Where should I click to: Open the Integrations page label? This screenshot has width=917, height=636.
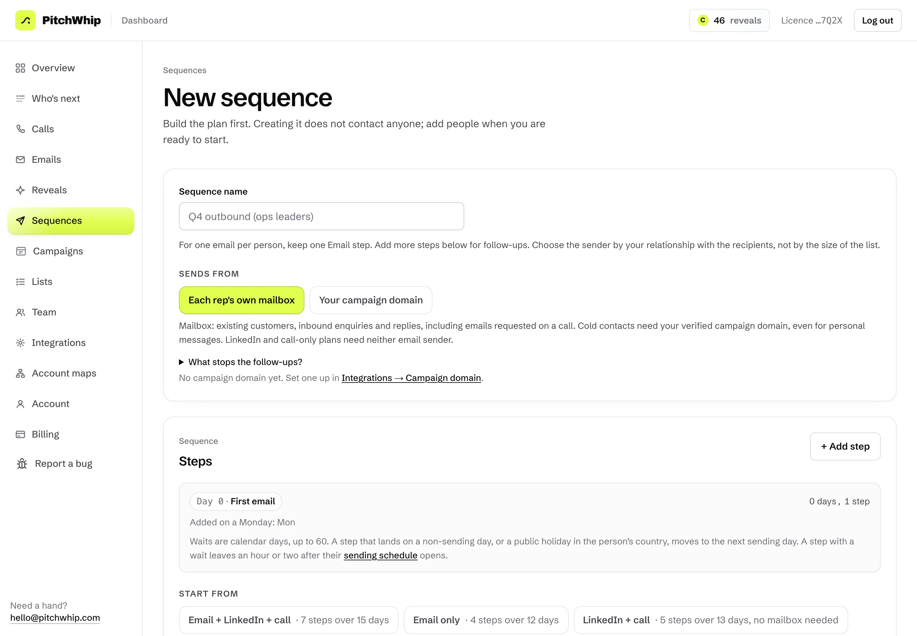click(x=59, y=343)
